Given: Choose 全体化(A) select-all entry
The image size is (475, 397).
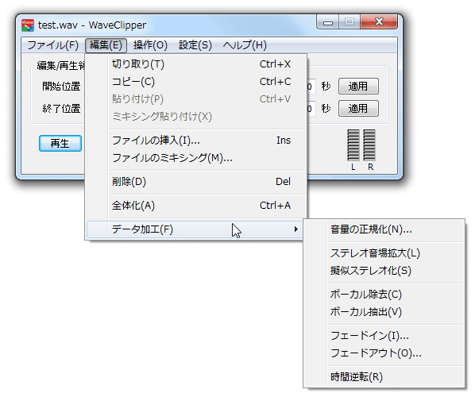Looking at the screenshot, I should (x=196, y=206).
